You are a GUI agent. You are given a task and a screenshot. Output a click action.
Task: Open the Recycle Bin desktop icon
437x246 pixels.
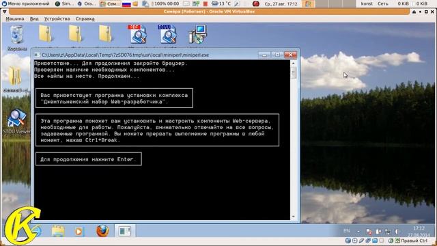coord(16,35)
